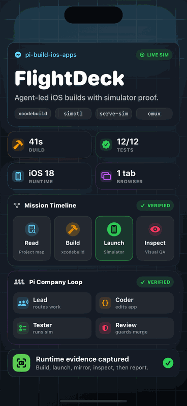Select the Build xcodebuild step
This screenshot has width=187, height=406.
tap(73, 238)
